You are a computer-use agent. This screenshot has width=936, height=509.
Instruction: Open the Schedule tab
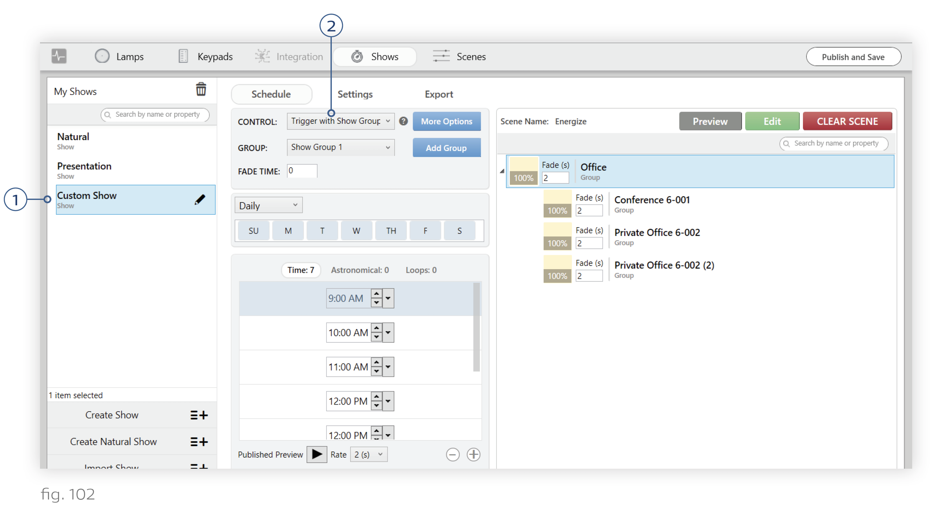[271, 94]
